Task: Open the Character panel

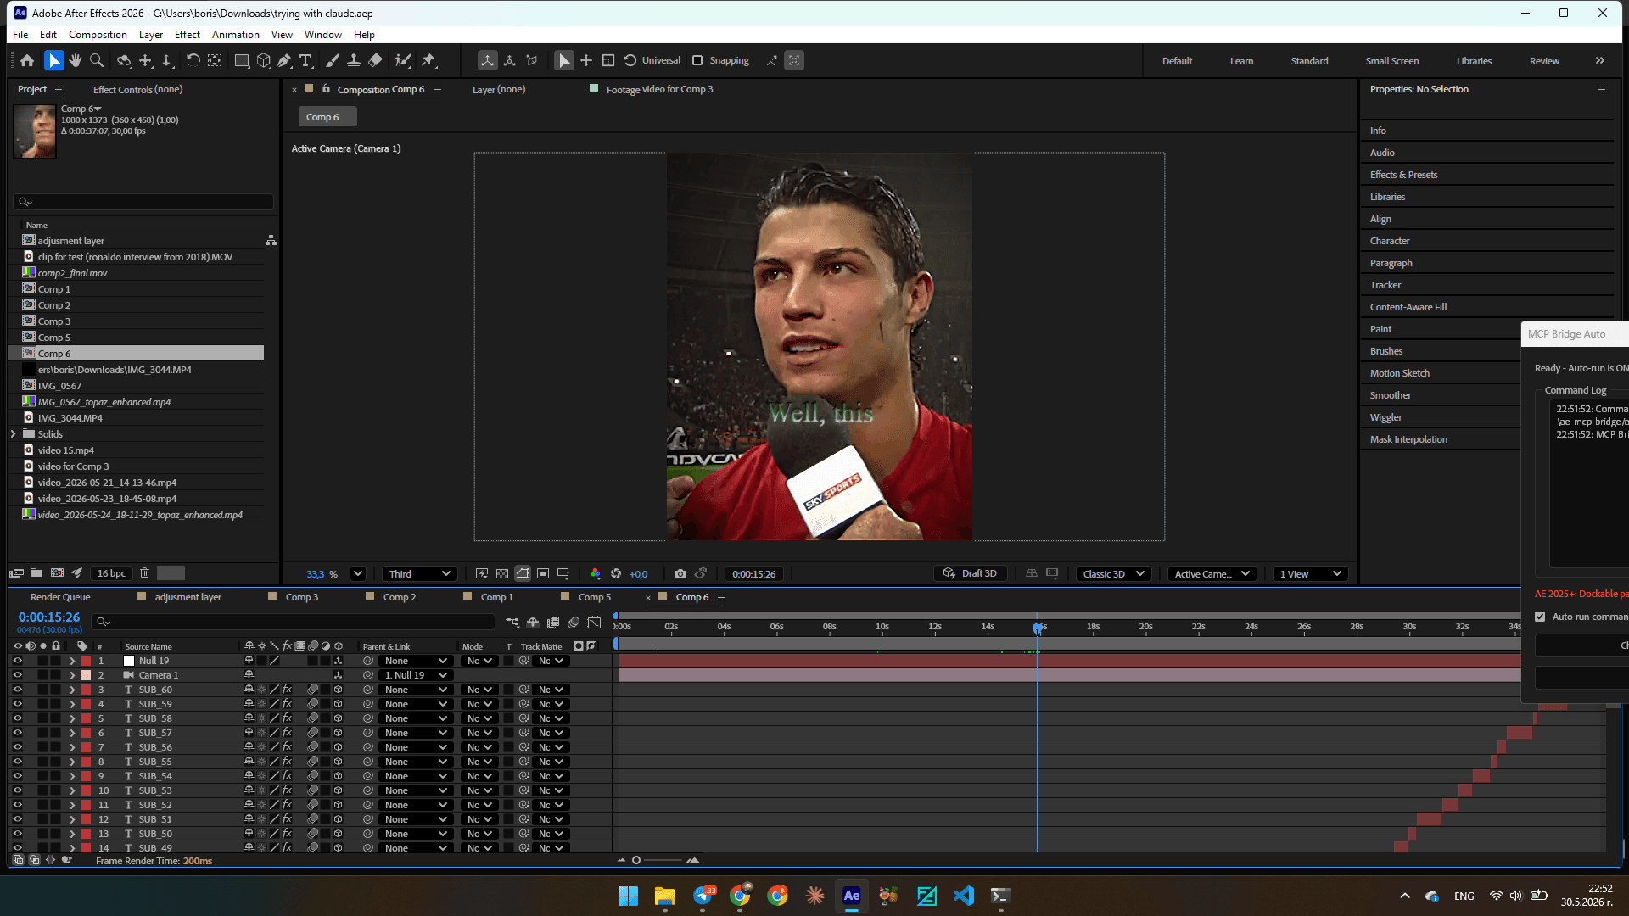Action: (x=1390, y=241)
